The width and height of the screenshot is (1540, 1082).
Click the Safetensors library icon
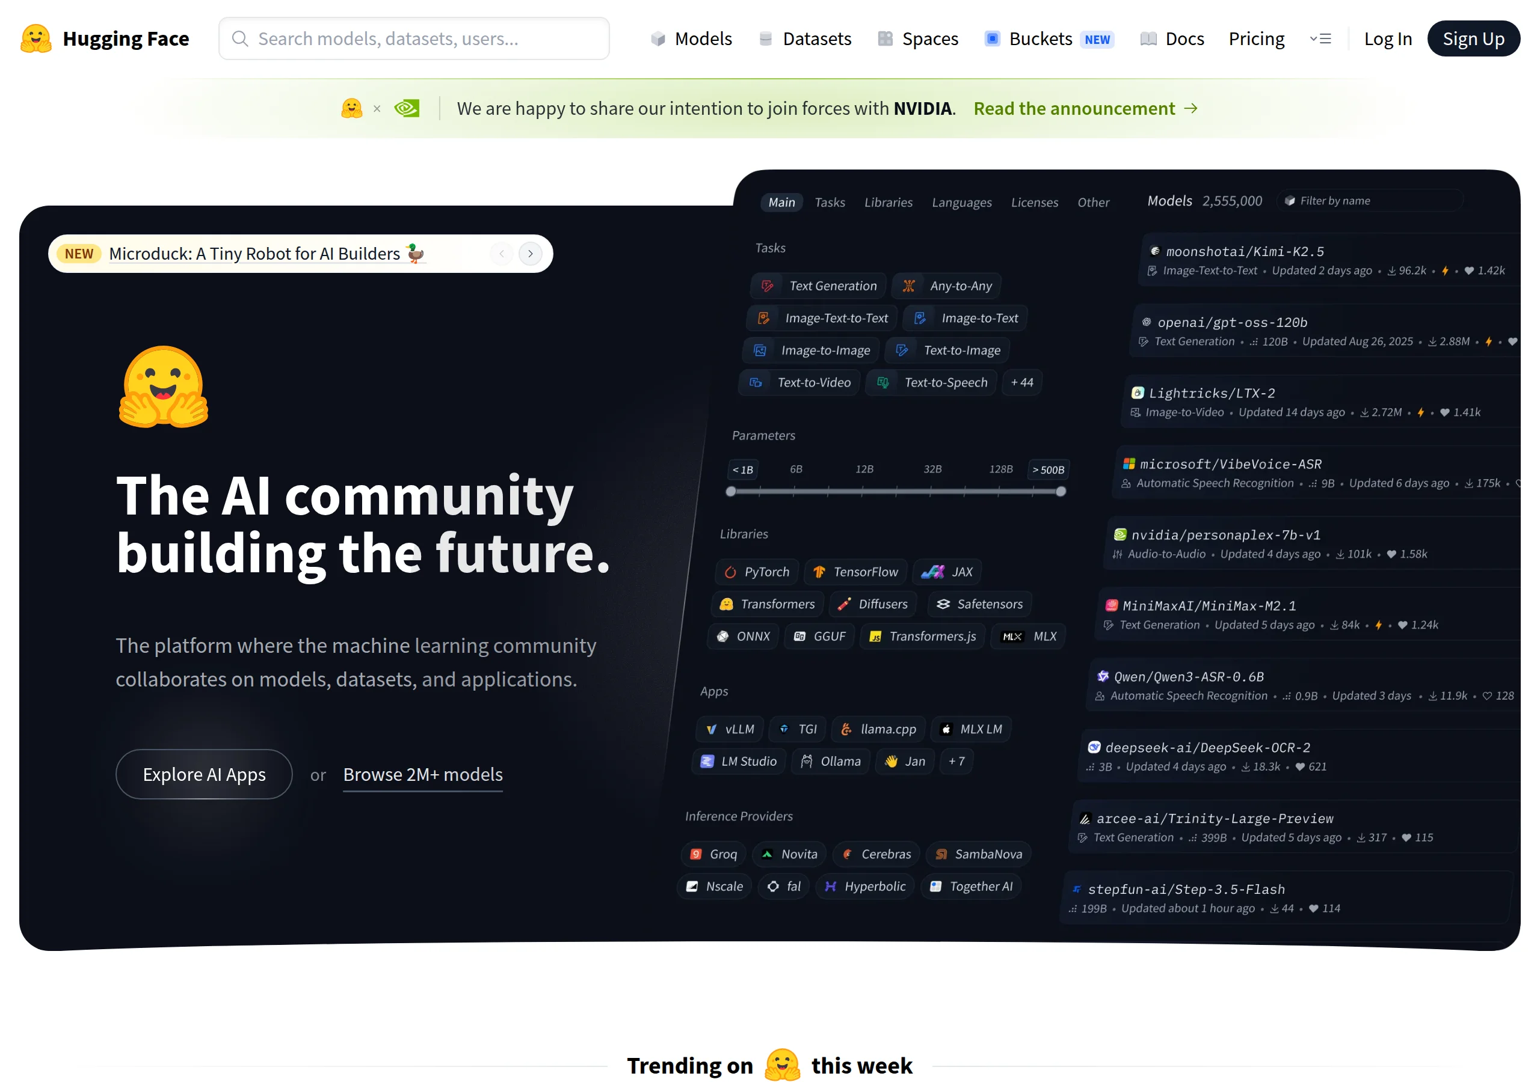pos(943,604)
